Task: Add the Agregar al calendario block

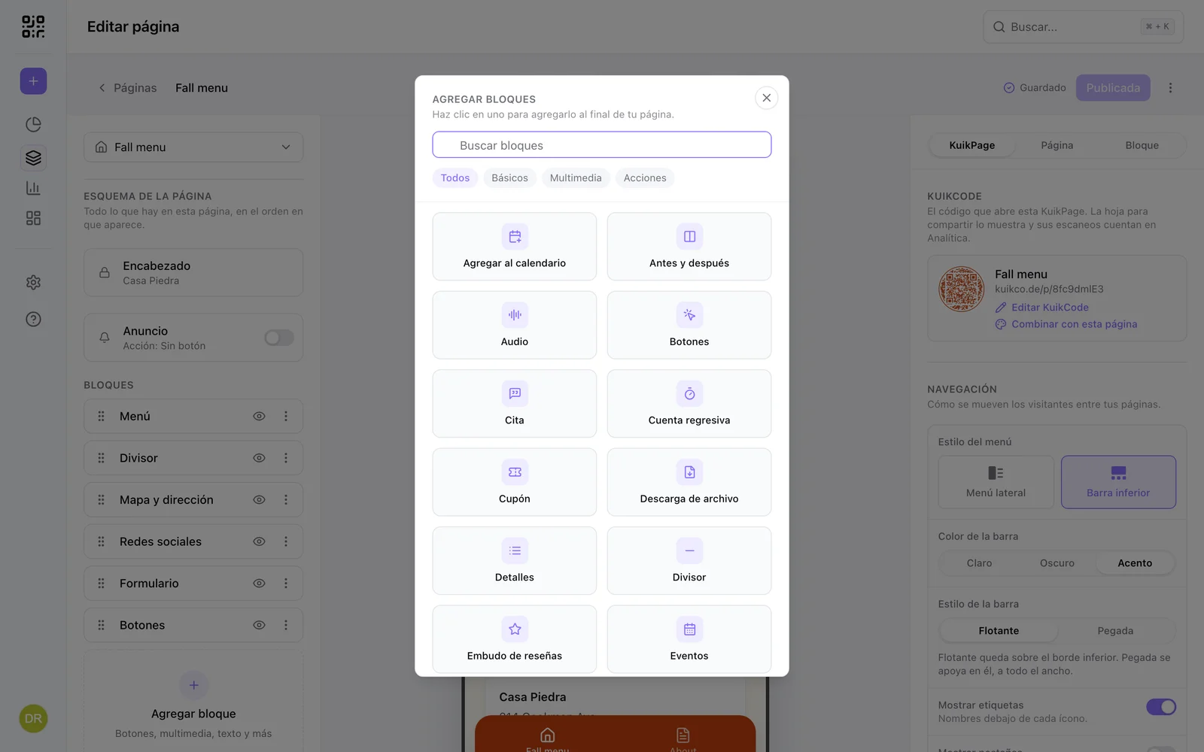Action: (515, 247)
